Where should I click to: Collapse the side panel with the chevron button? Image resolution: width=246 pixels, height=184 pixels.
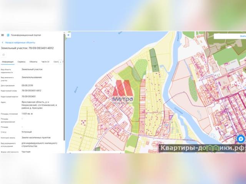tap(68, 35)
